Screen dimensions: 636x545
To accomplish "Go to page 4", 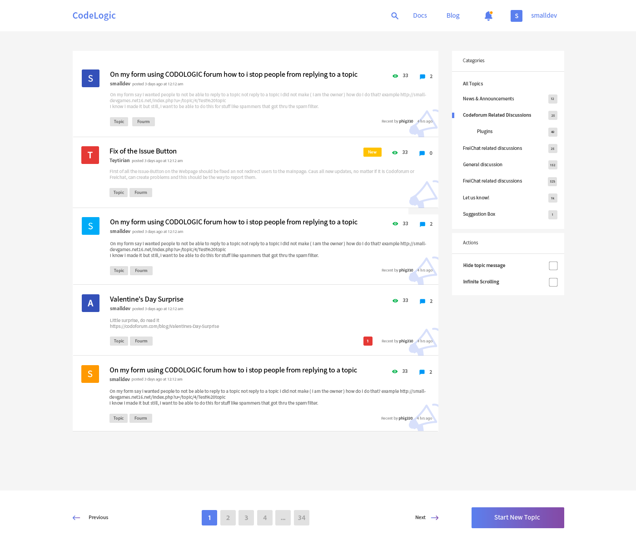I will (265, 518).
